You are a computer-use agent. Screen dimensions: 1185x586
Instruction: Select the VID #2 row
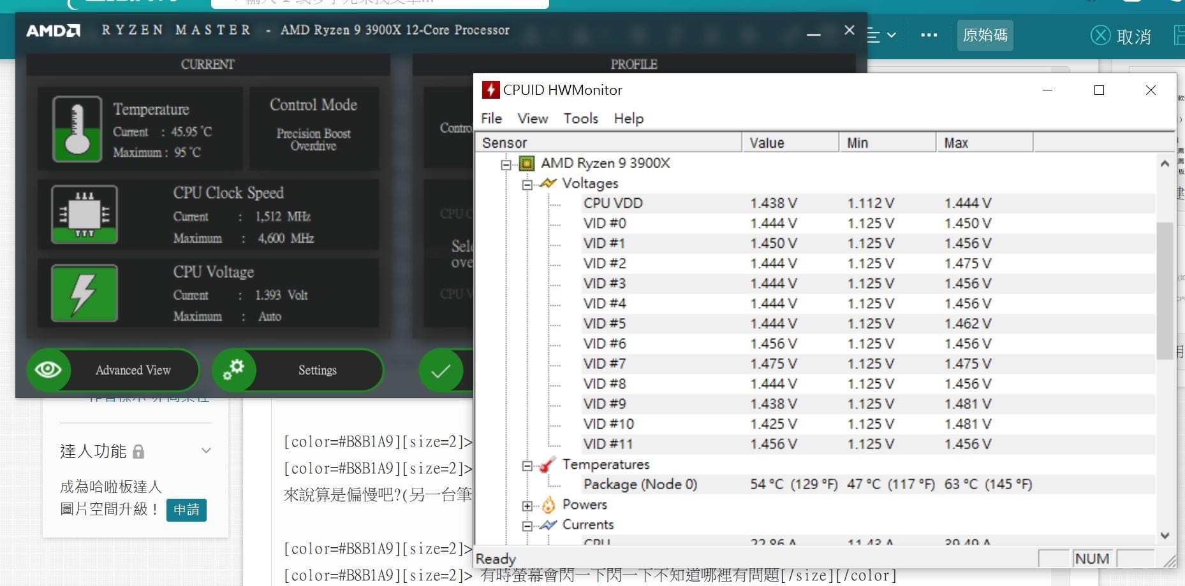(x=869, y=264)
